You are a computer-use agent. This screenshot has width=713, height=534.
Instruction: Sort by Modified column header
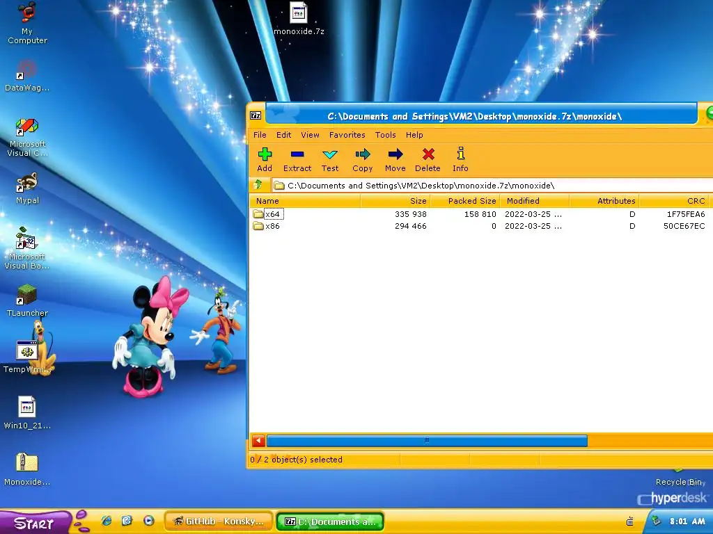(x=535, y=201)
